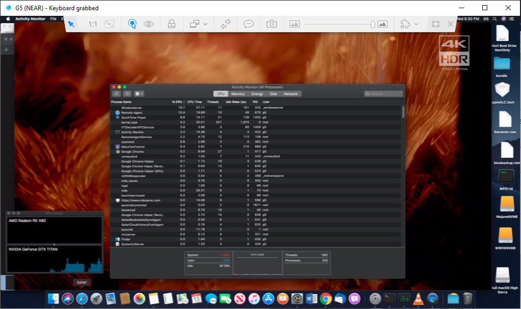Open the Energy tab

[257, 93]
